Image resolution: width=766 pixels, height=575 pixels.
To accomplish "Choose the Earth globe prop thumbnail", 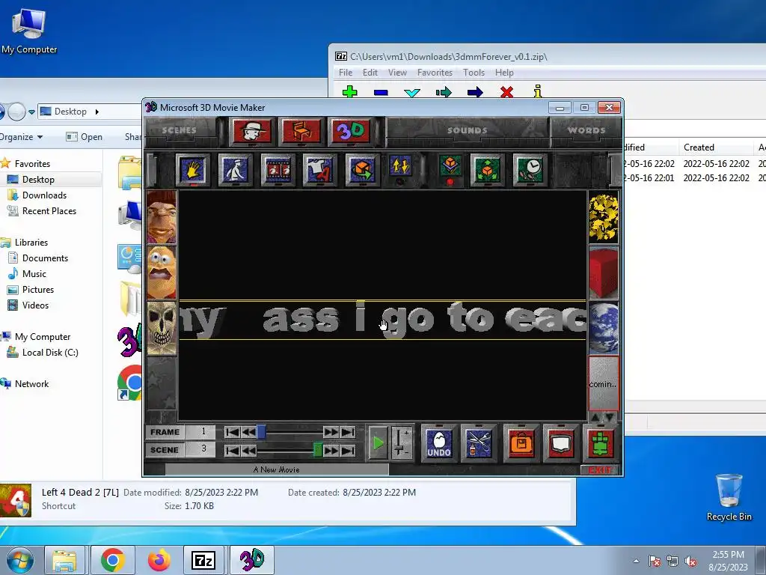I will [x=604, y=328].
